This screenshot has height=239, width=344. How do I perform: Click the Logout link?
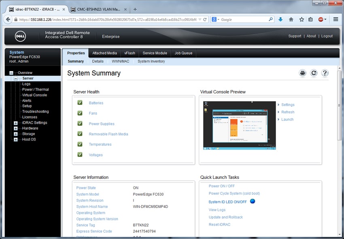tap(327, 36)
